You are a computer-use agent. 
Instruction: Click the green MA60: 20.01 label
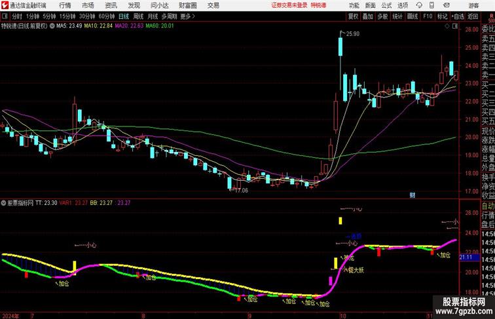point(160,26)
